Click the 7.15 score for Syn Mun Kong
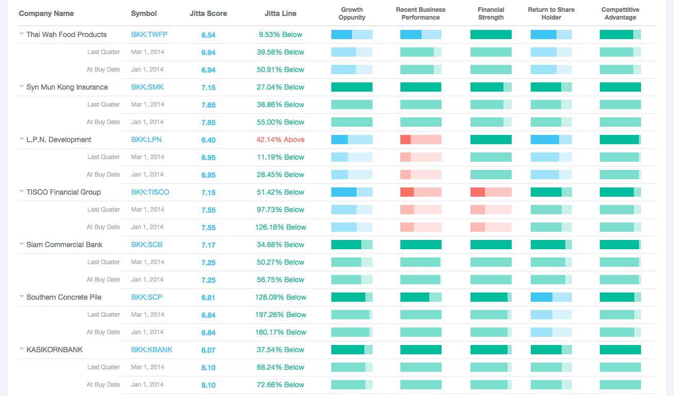 pos(209,88)
